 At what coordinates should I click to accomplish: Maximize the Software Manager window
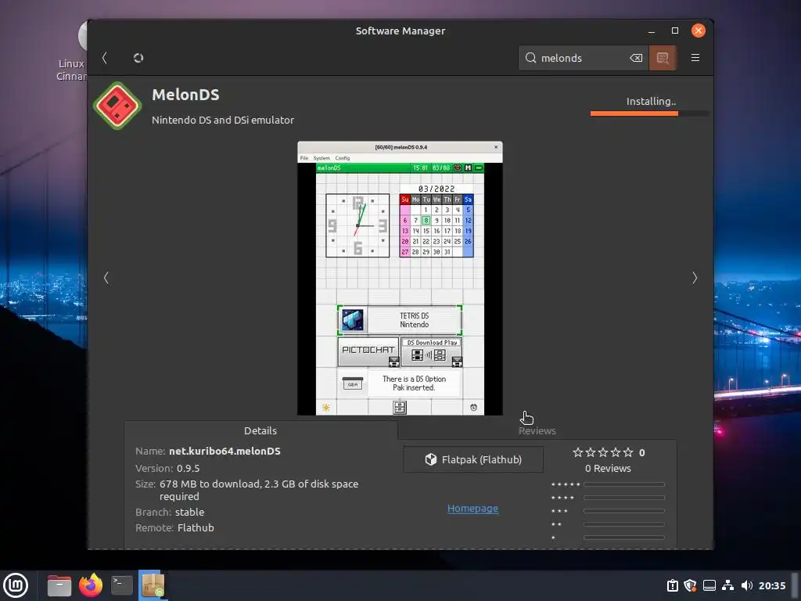point(675,31)
